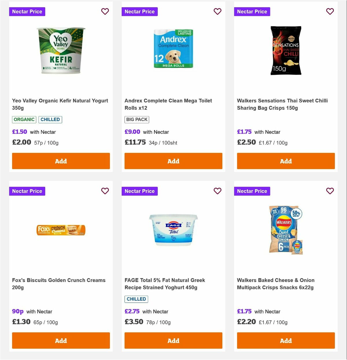
Task: Select the CHILLED tag on FAGE yoghurt
Action: click(136, 299)
